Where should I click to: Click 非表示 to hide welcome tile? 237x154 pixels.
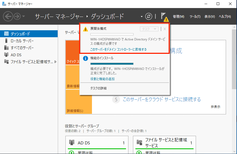point(215,107)
